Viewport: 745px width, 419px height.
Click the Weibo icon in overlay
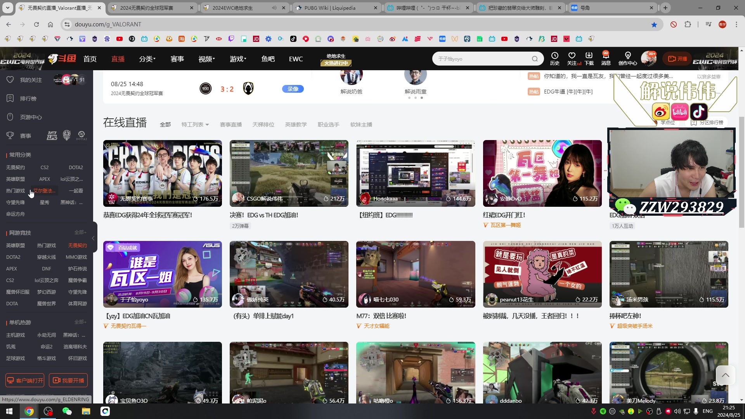661,113
